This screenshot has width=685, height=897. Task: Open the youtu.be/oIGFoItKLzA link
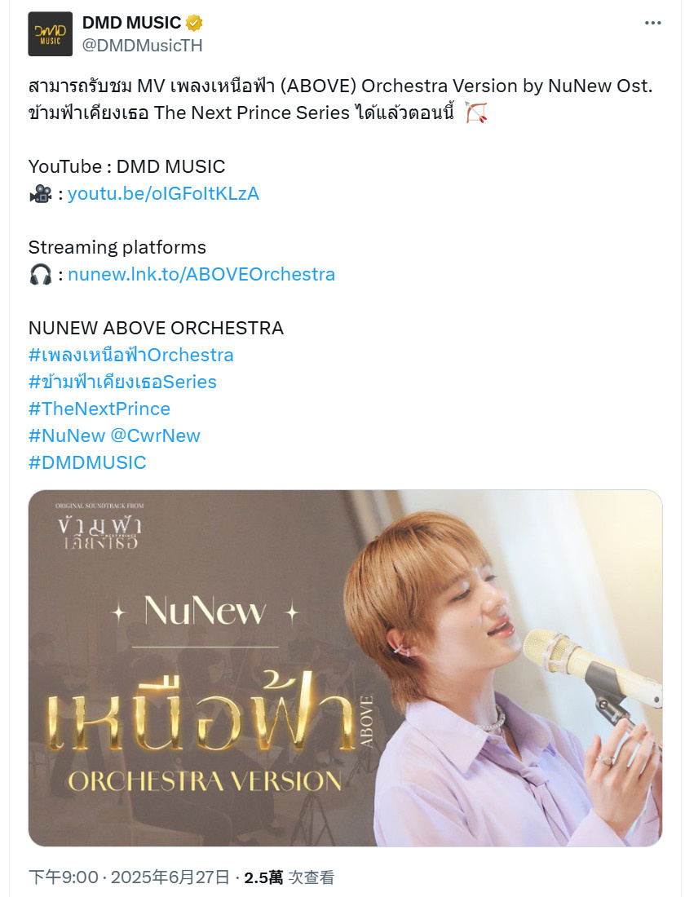click(164, 193)
